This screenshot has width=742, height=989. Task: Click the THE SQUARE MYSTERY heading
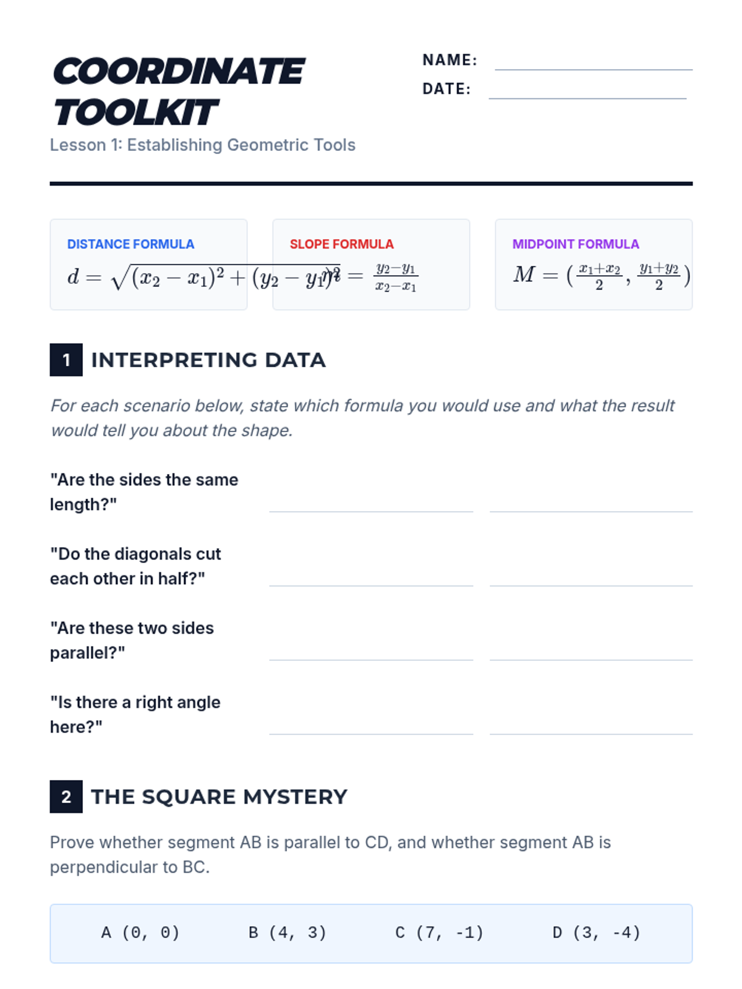tap(219, 797)
